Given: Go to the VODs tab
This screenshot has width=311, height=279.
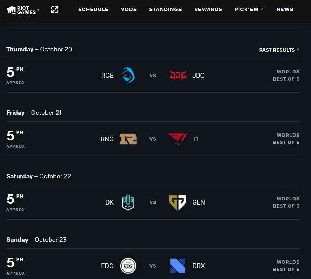Looking at the screenshot, I should coord(129,9).
